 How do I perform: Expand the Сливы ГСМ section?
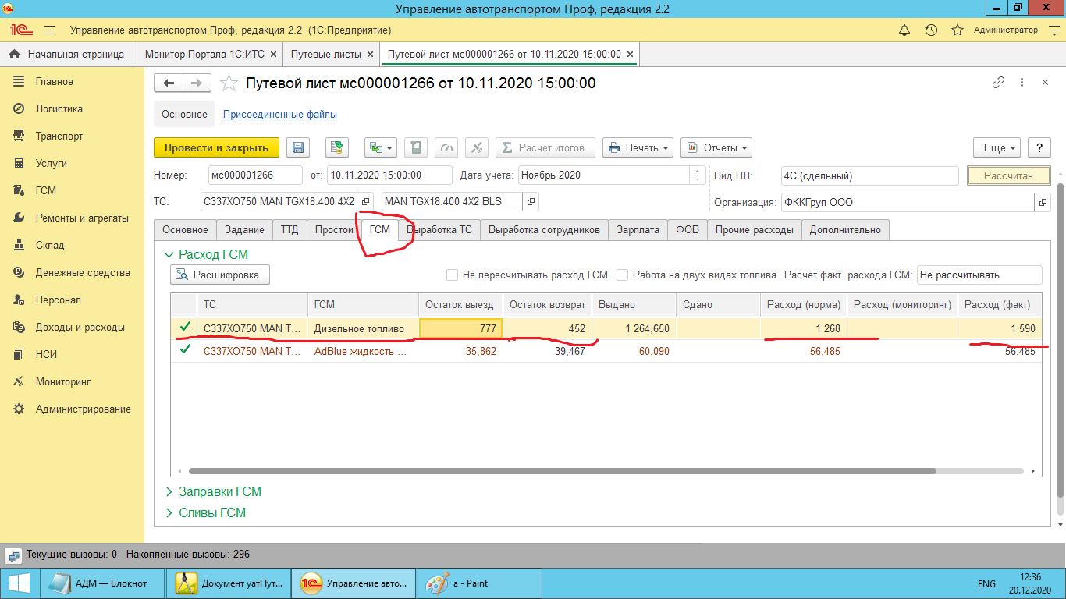211,512
